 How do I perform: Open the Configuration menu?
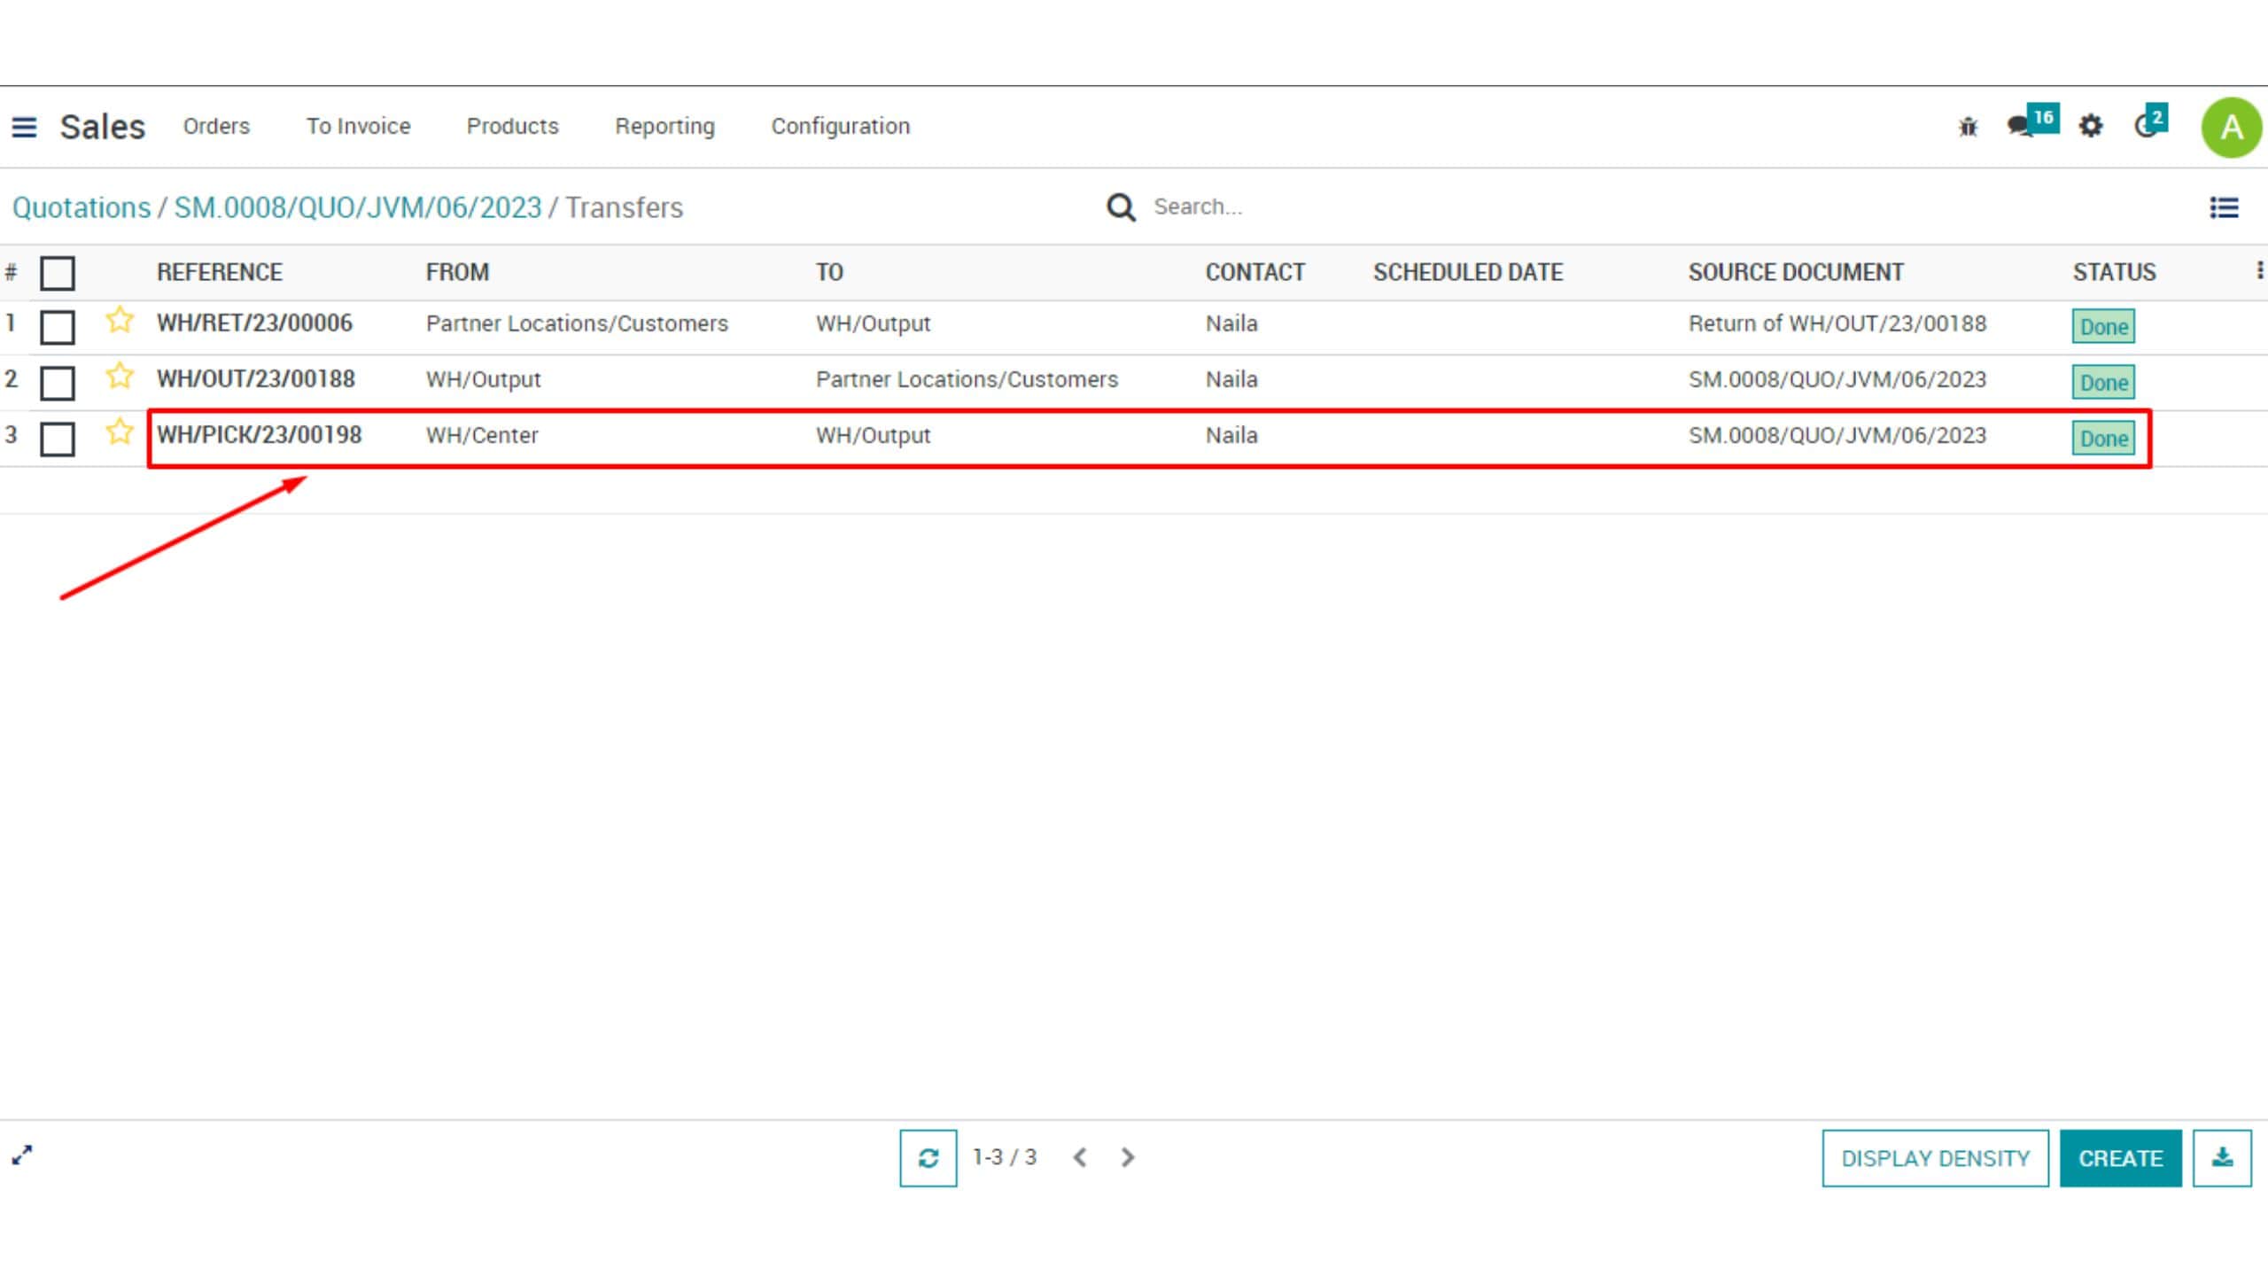click(x=840, y=127)
